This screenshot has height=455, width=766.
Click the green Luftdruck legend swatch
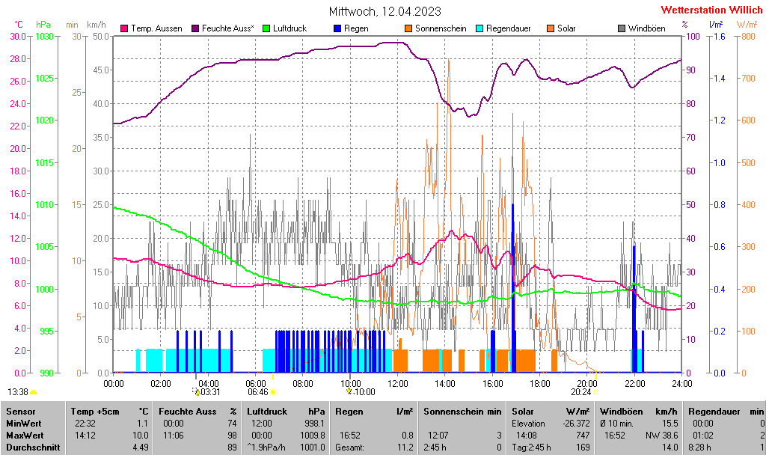point(266,28)
